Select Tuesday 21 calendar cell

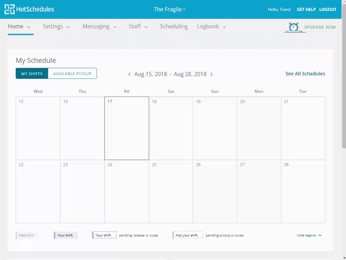pos(303,128)
